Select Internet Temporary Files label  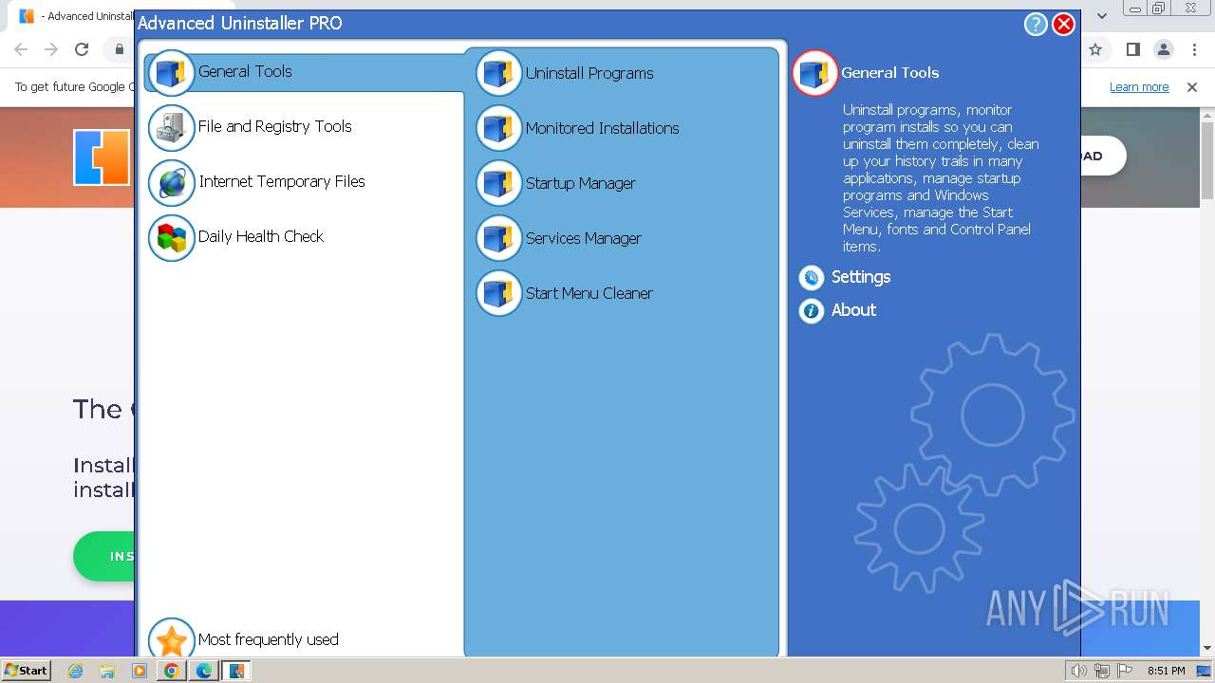coord(282,181)
